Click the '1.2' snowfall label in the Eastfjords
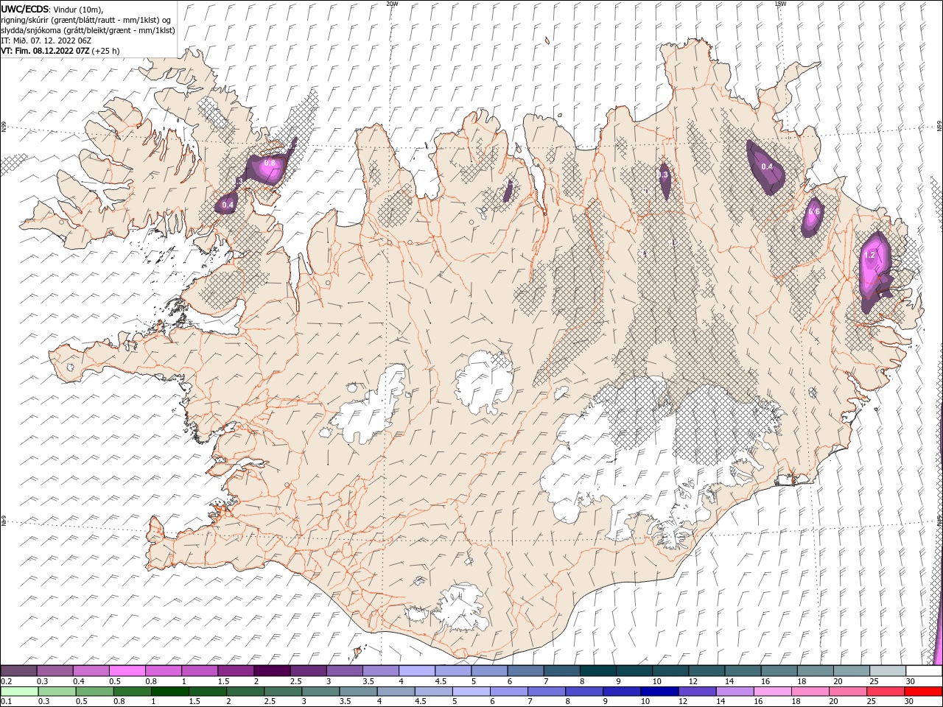This screenshot has height=707, width=943. (x=869, y=255)
